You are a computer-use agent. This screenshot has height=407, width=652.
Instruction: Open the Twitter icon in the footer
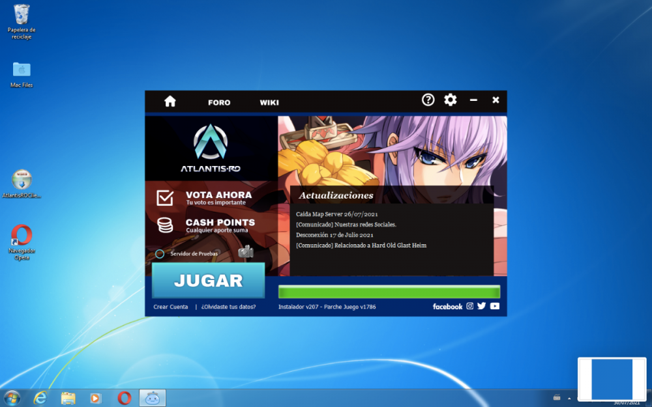482,305
